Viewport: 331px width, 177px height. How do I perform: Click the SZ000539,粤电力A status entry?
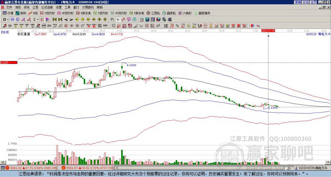310,168
